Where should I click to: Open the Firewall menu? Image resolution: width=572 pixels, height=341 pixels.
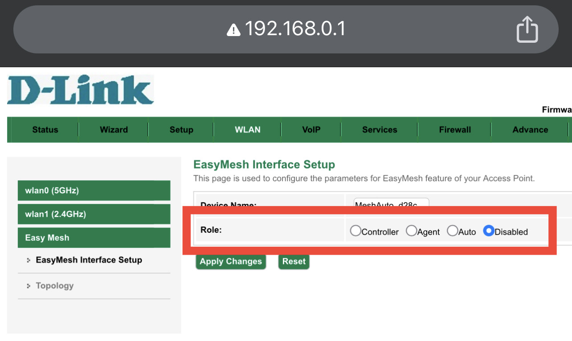[455, 130]
